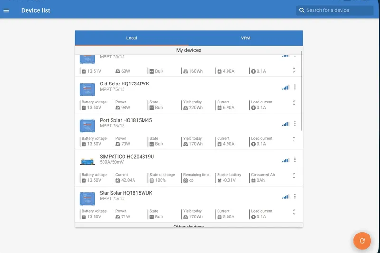Click the Search for a device field
This screenshot has height=253, width=380.
tap(338, 10)
